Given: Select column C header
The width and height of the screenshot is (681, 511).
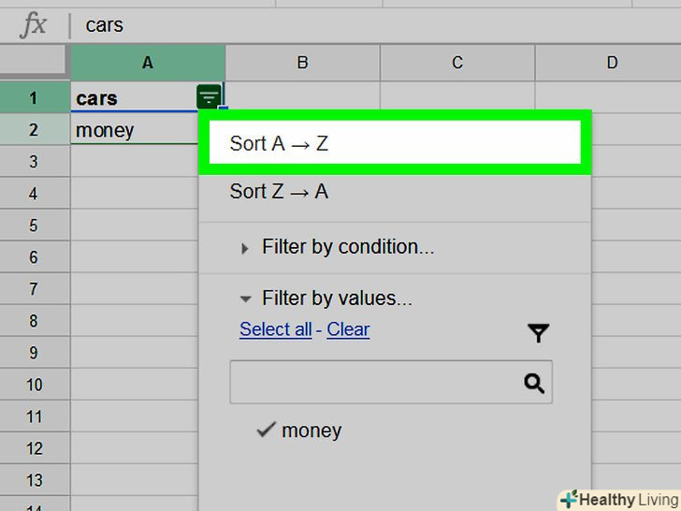Looking at the screenshot, I should pos(457,63).
